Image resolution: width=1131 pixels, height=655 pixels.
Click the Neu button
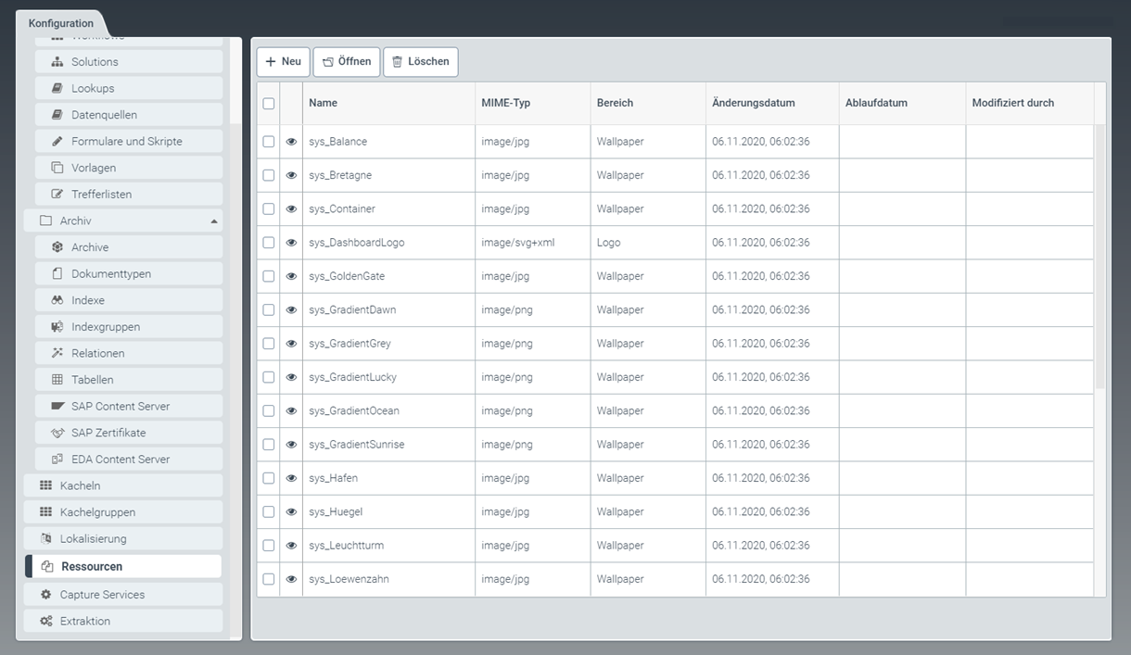click(x=283, y=62)
